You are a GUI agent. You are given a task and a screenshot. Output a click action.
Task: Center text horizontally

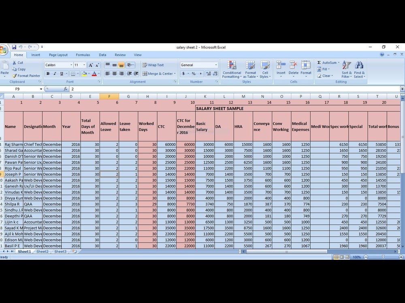pos(115,74)
